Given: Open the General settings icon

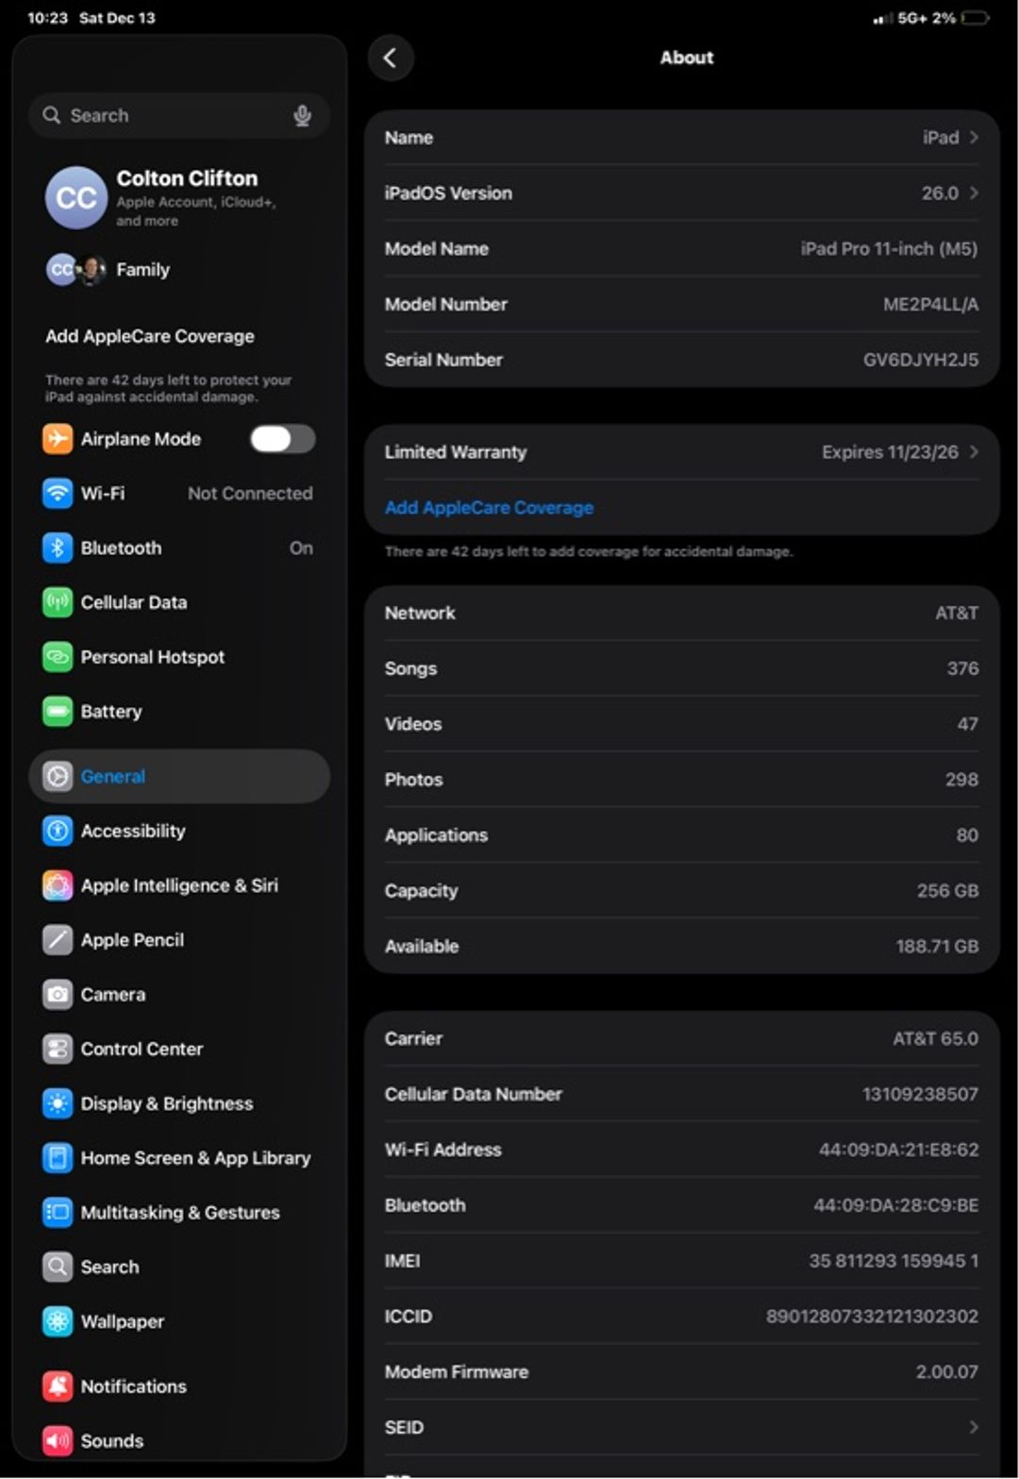Looking at the screenshot, I should (58, 776).
